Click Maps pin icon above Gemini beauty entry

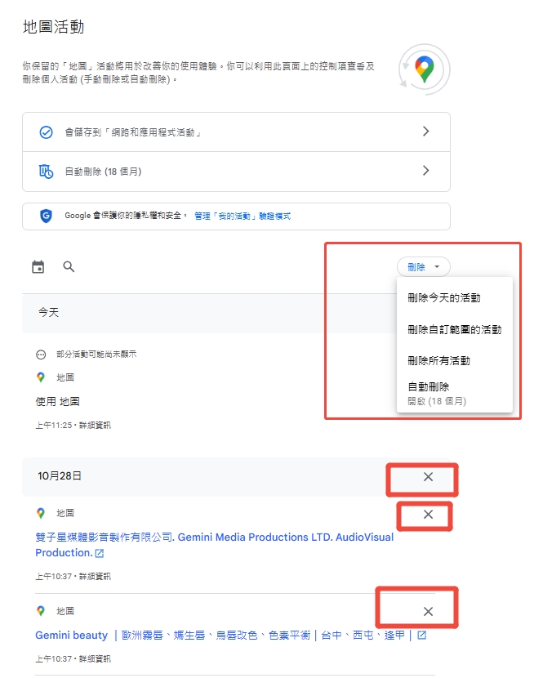41,611
